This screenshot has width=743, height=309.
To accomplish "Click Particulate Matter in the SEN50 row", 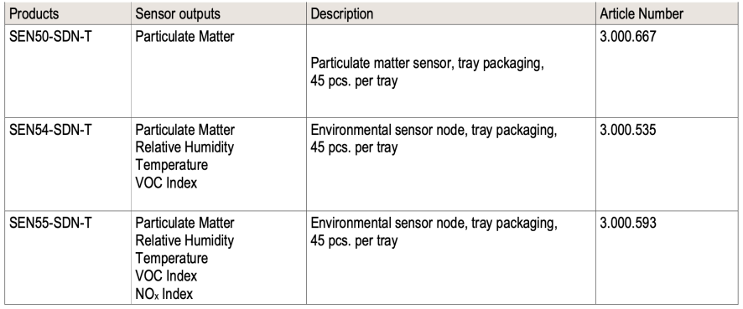I will tap(184, 37).
